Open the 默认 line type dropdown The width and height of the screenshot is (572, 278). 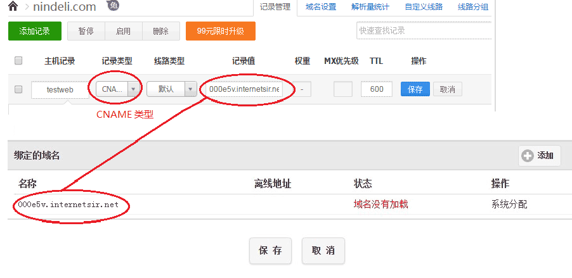click(x=190, y=89)
